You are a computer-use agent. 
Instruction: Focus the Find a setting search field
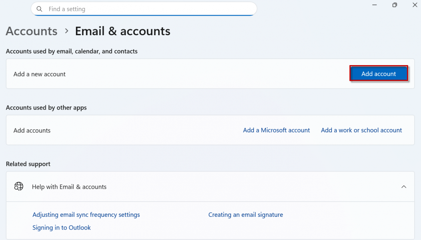(148, 9)
